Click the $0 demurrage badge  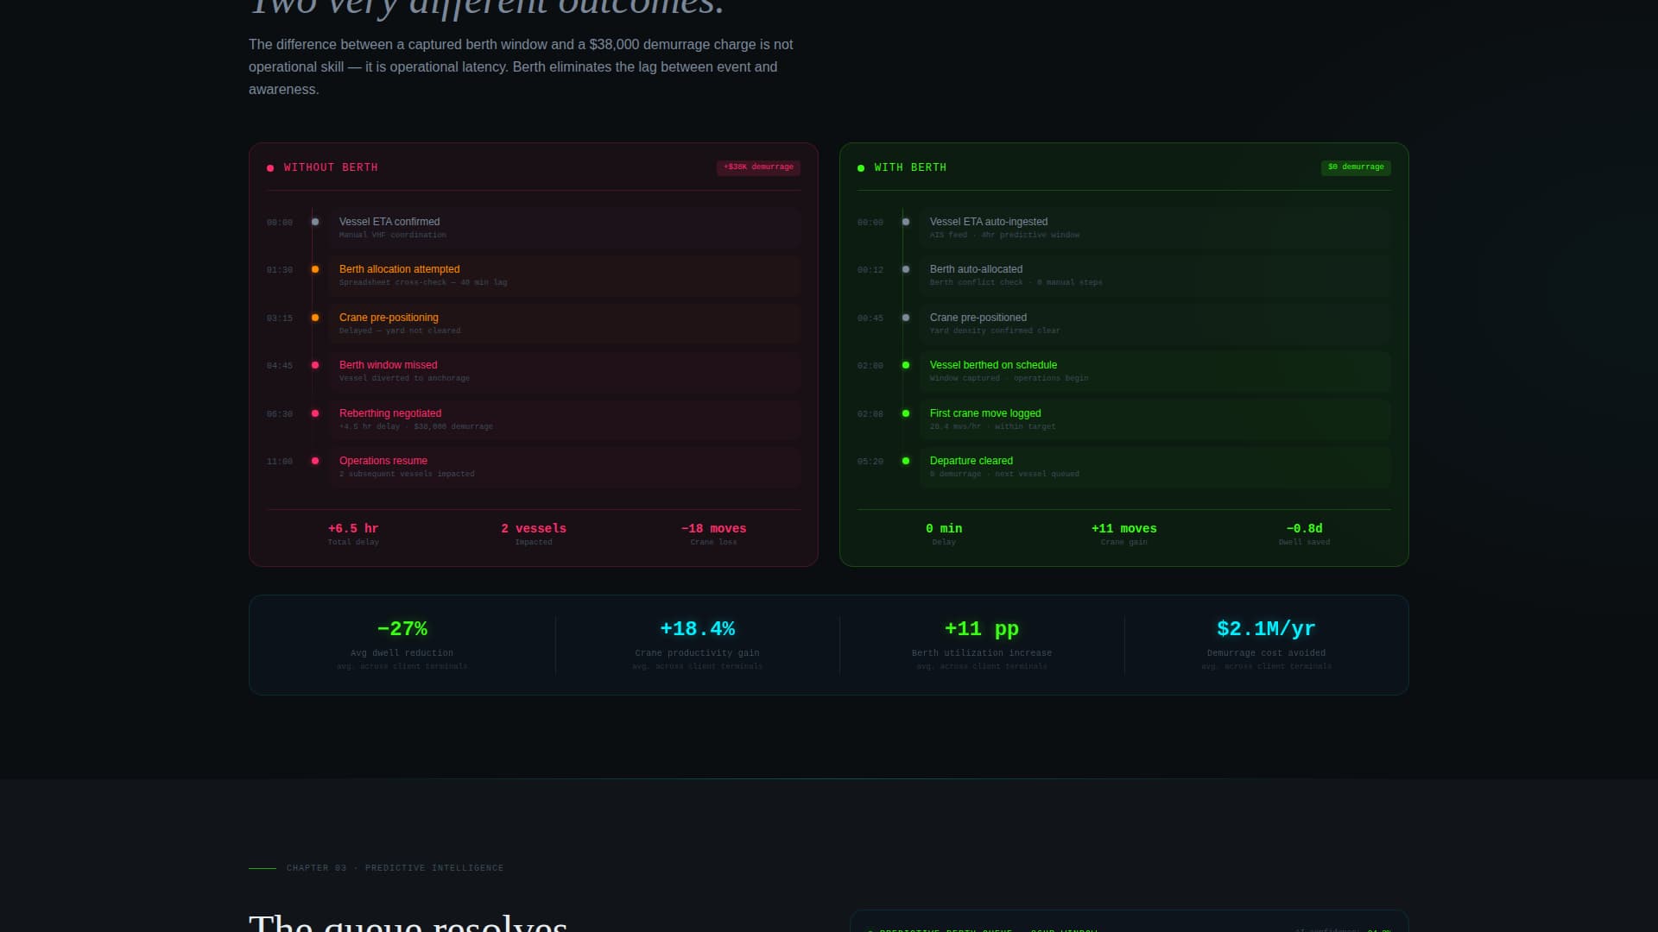coord(1356,167)
